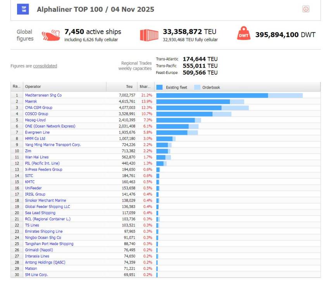Open the consolidated figures link

pyautogui.click(x=45, y=66)
